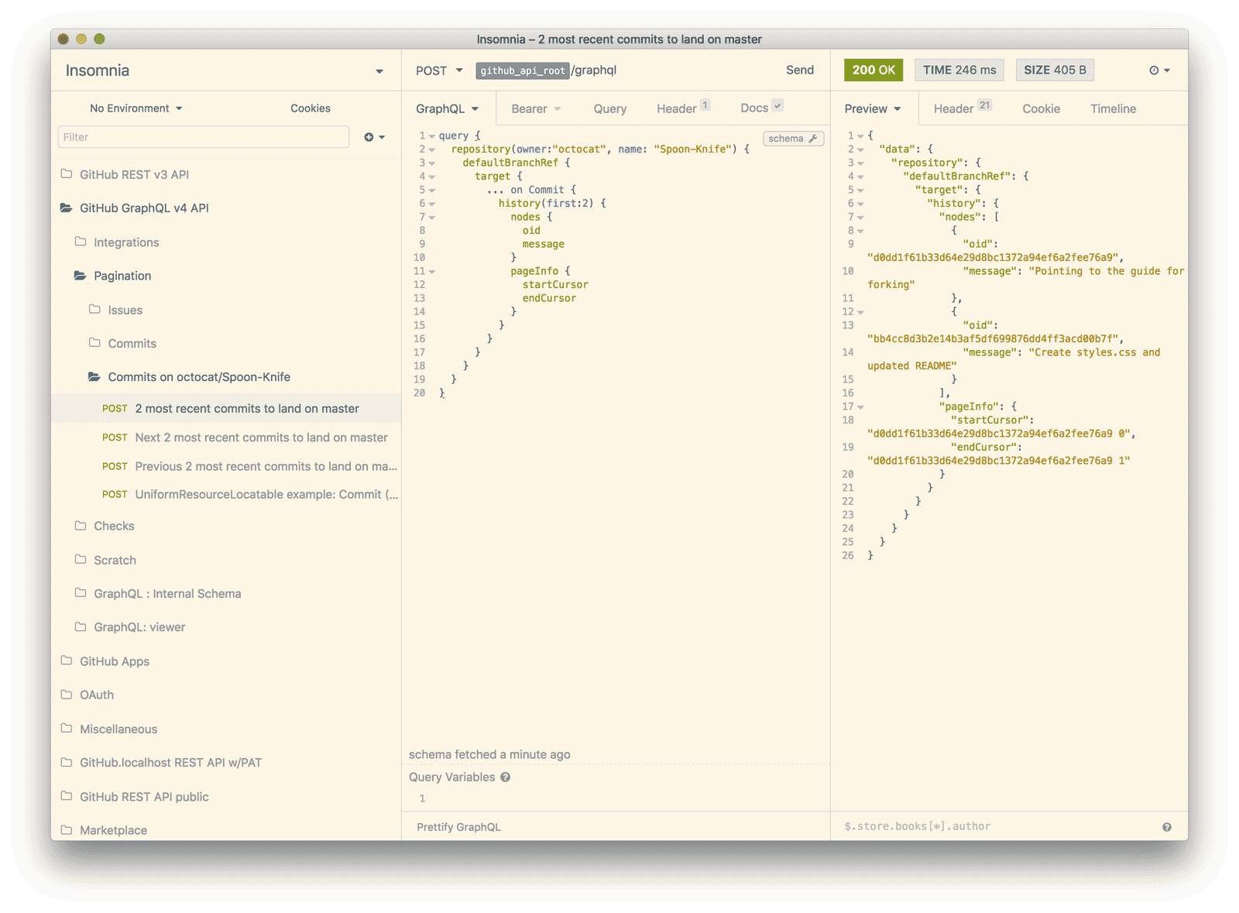This screenshot has height=913, width=1239.
Task: Switch to the response Header tab
Action: (962, 108)
